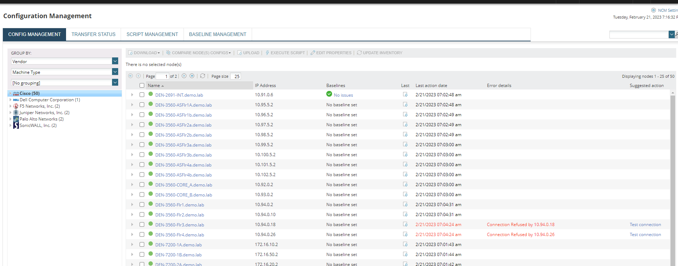
Task: Check the DEN-7200-1B.demo.lab row
Action: (142, 255)
